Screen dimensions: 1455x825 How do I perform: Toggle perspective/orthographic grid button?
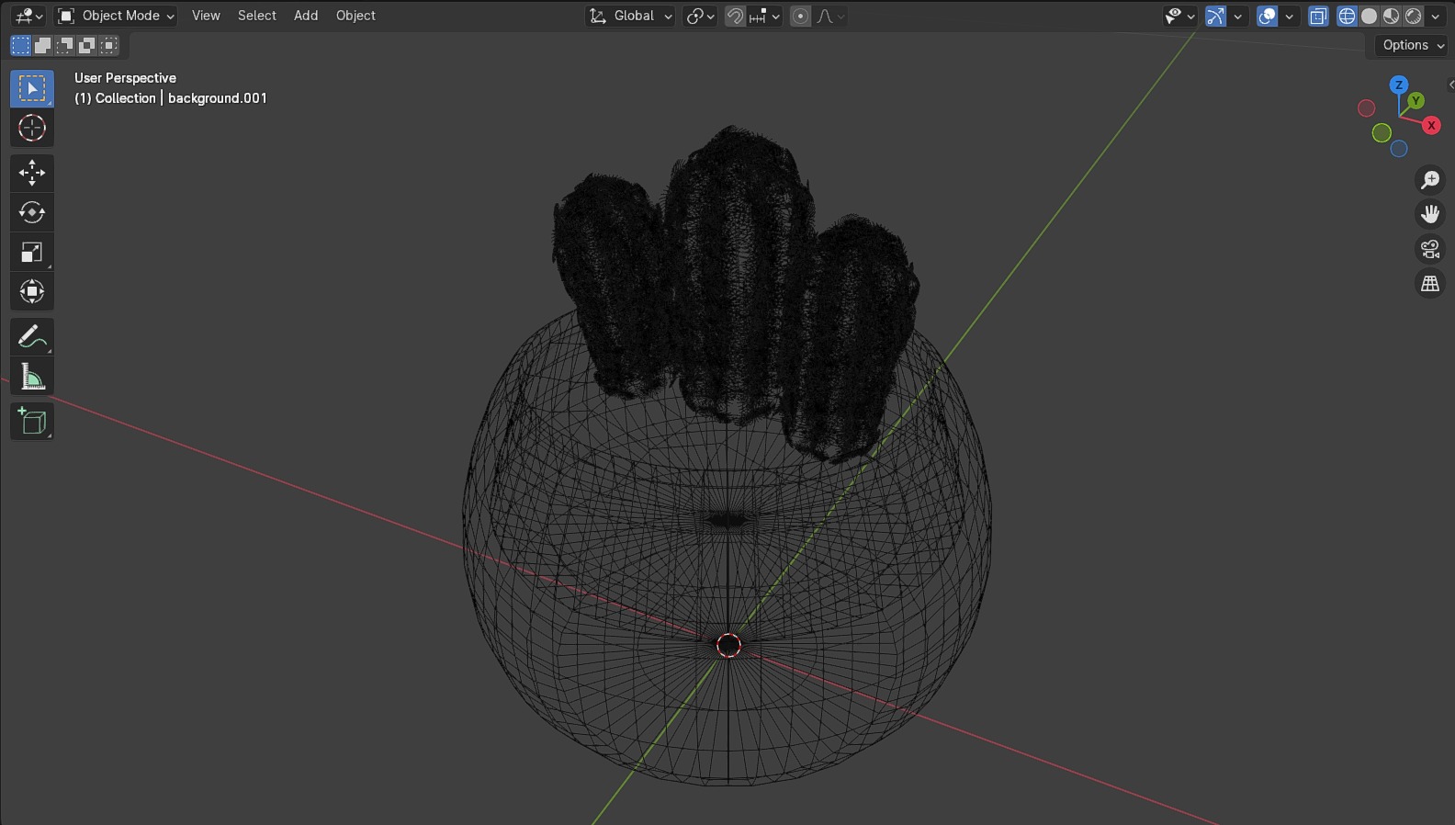[x=1430, y=284]
